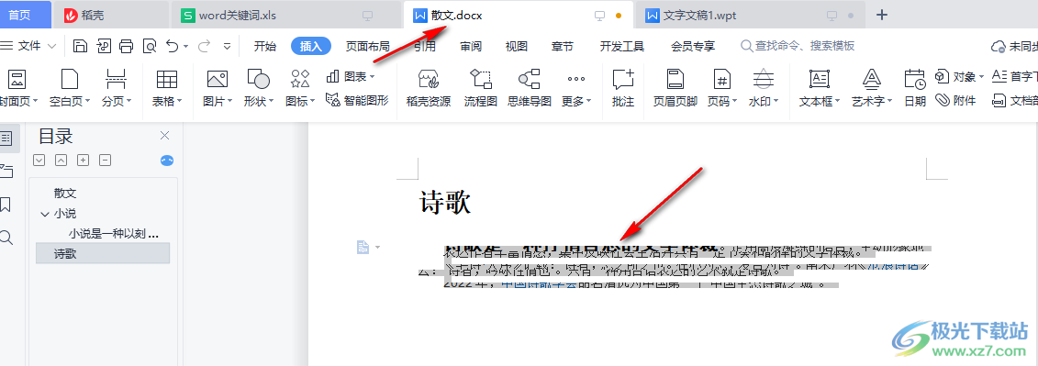Collapse the 小说 tree node
The width and height of the screenshot is (1038, 366).
tap(44, 214)
